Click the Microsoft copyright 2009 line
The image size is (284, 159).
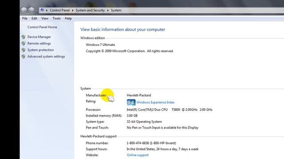pos(130,51)
